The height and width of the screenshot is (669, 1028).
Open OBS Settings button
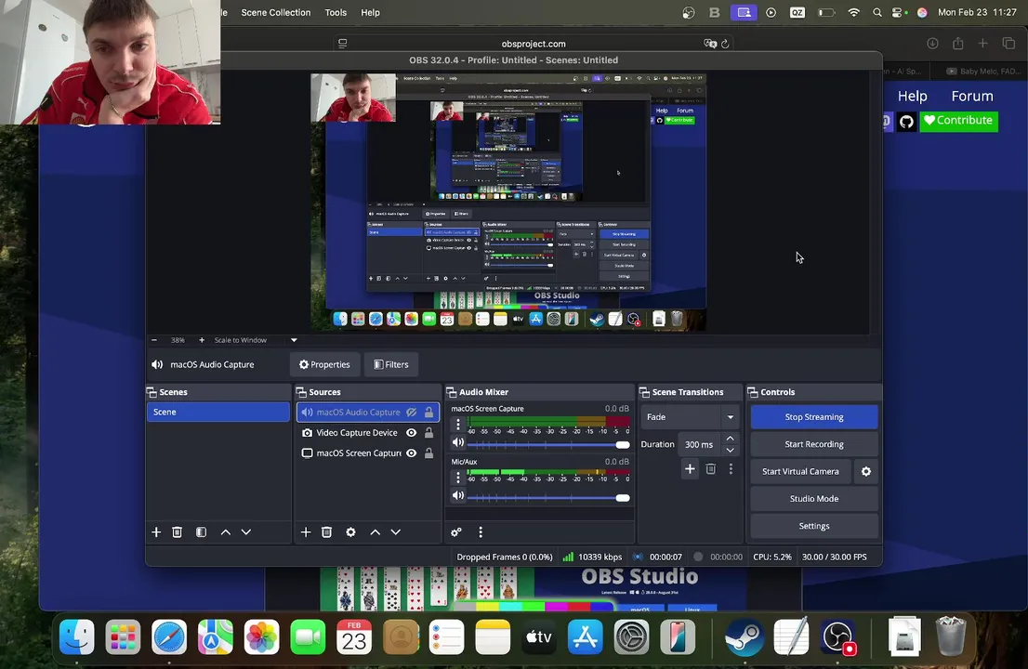pyautogui.click(x=813, y=526)
